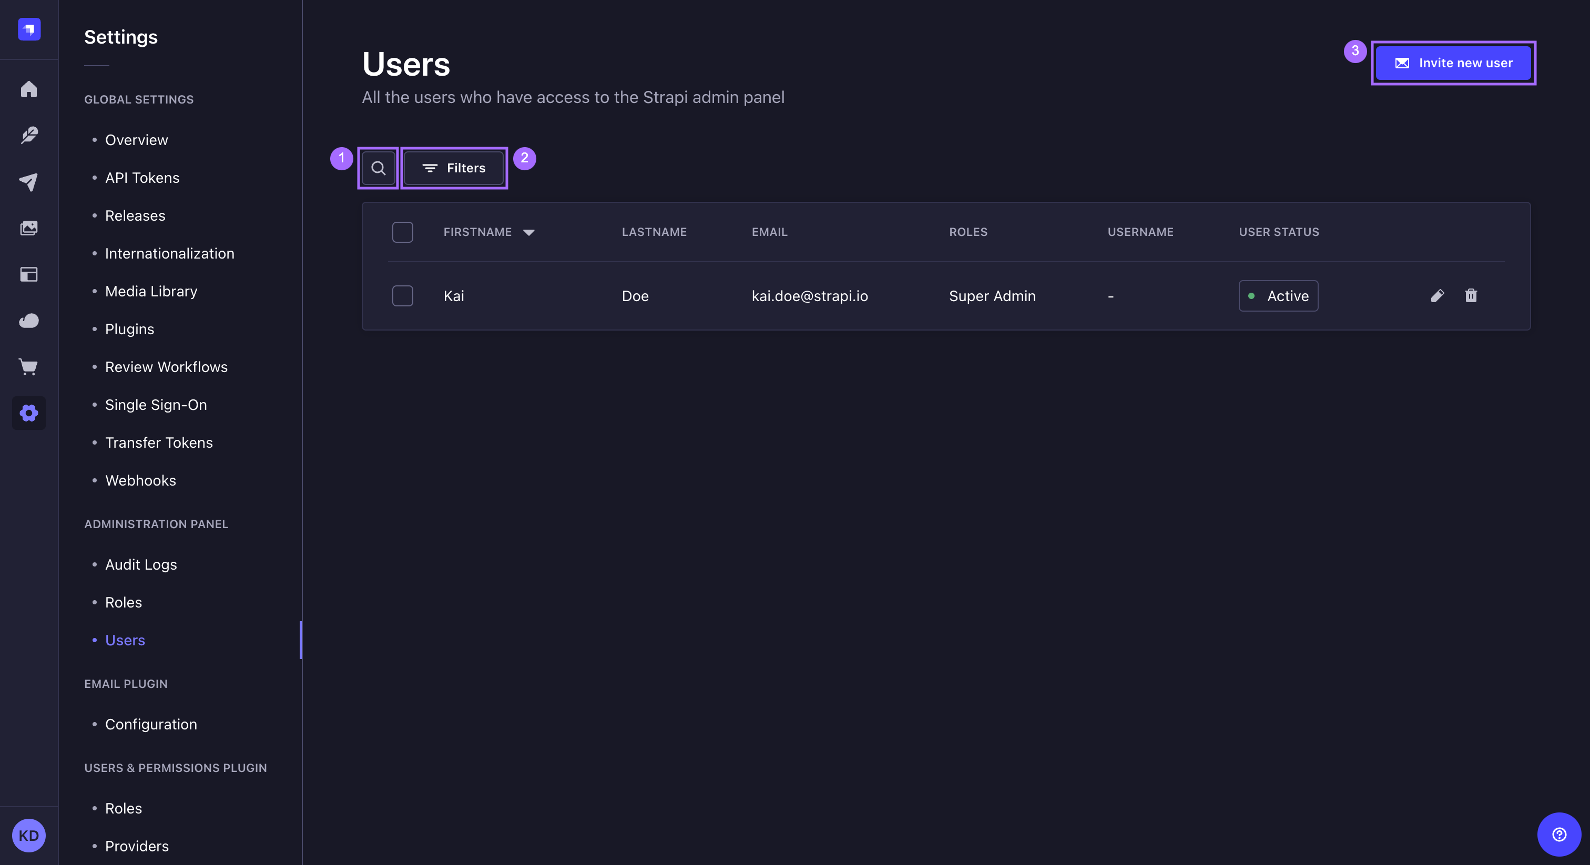
Task: Toggle the select-all users checkbox
Action: pyautogui.click(x=402, y=232)
